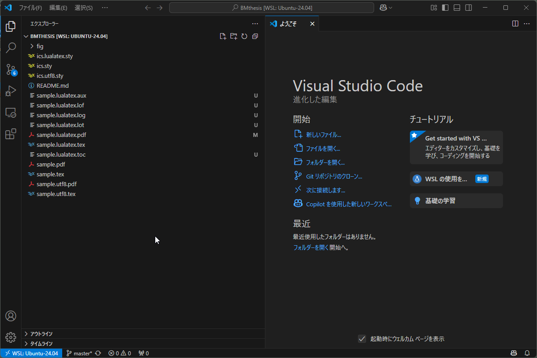Open the WSL の使用を... walkthrough card

tap(456, 179)
